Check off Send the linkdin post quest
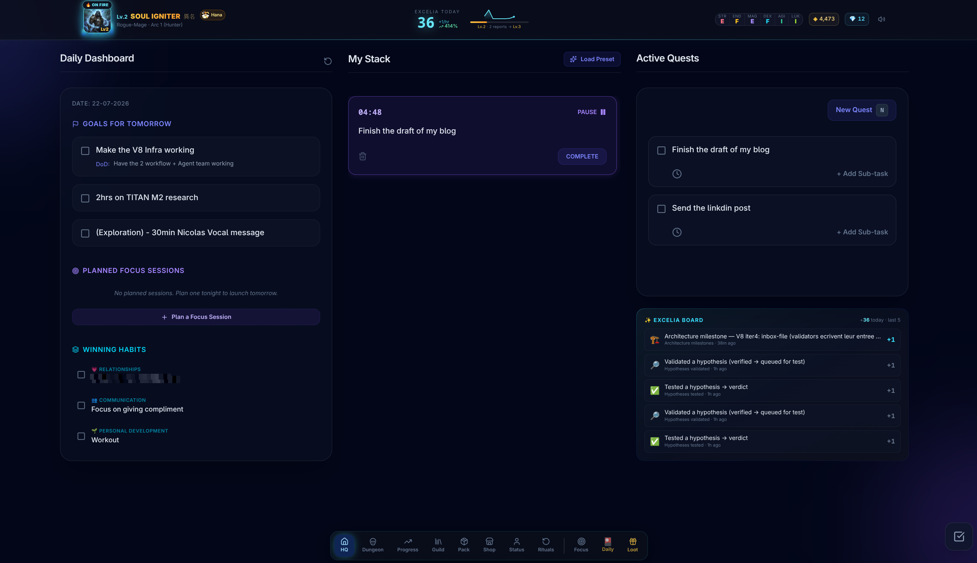This screenshot has width=977, height=563. (661, 209)
